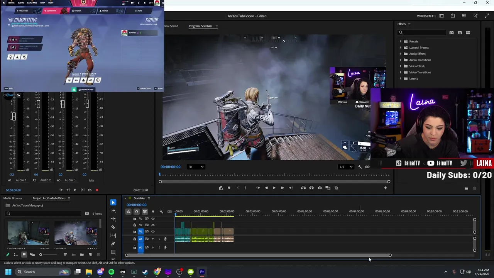Click New Bin folder icon in Project panel
This screenshot has width=494, height=278.
pyautogui.click(x=82, y=254)
